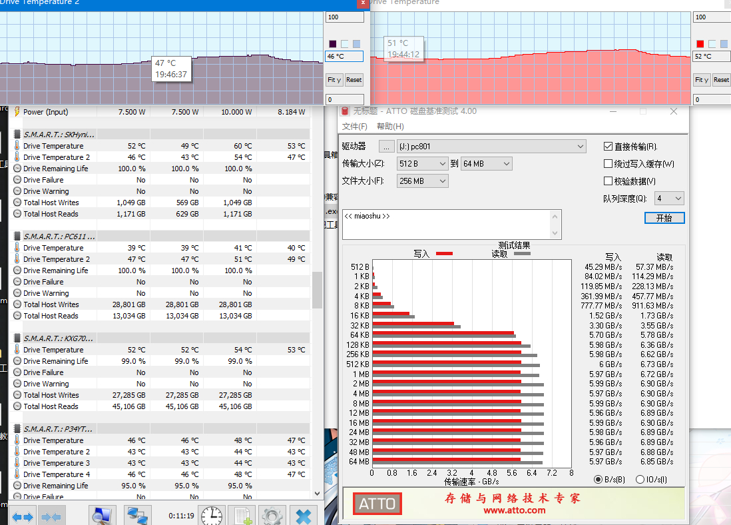Viewport: 731px width, 525px height.
Task: Click Fit y in the red Drive Temperature graph
Action: click(x=702, y=80)
